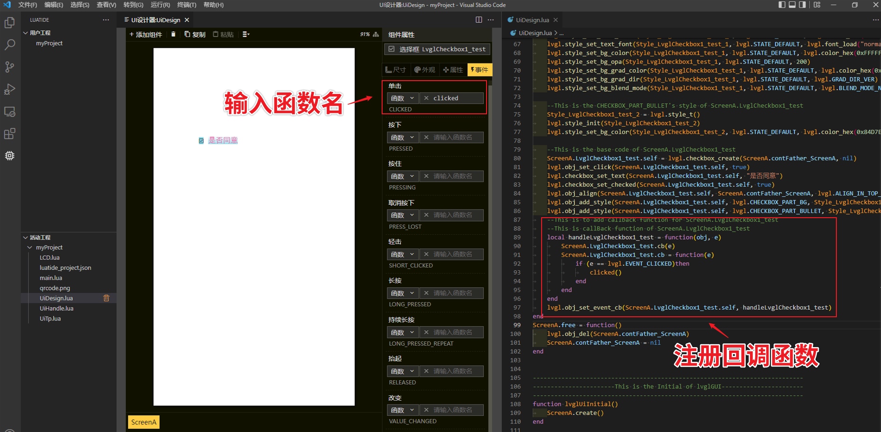This screenshot has height=432, width=881.
Task: Open the '函数' dropdown under 单击 event
Action: click(x=402, y=98)
